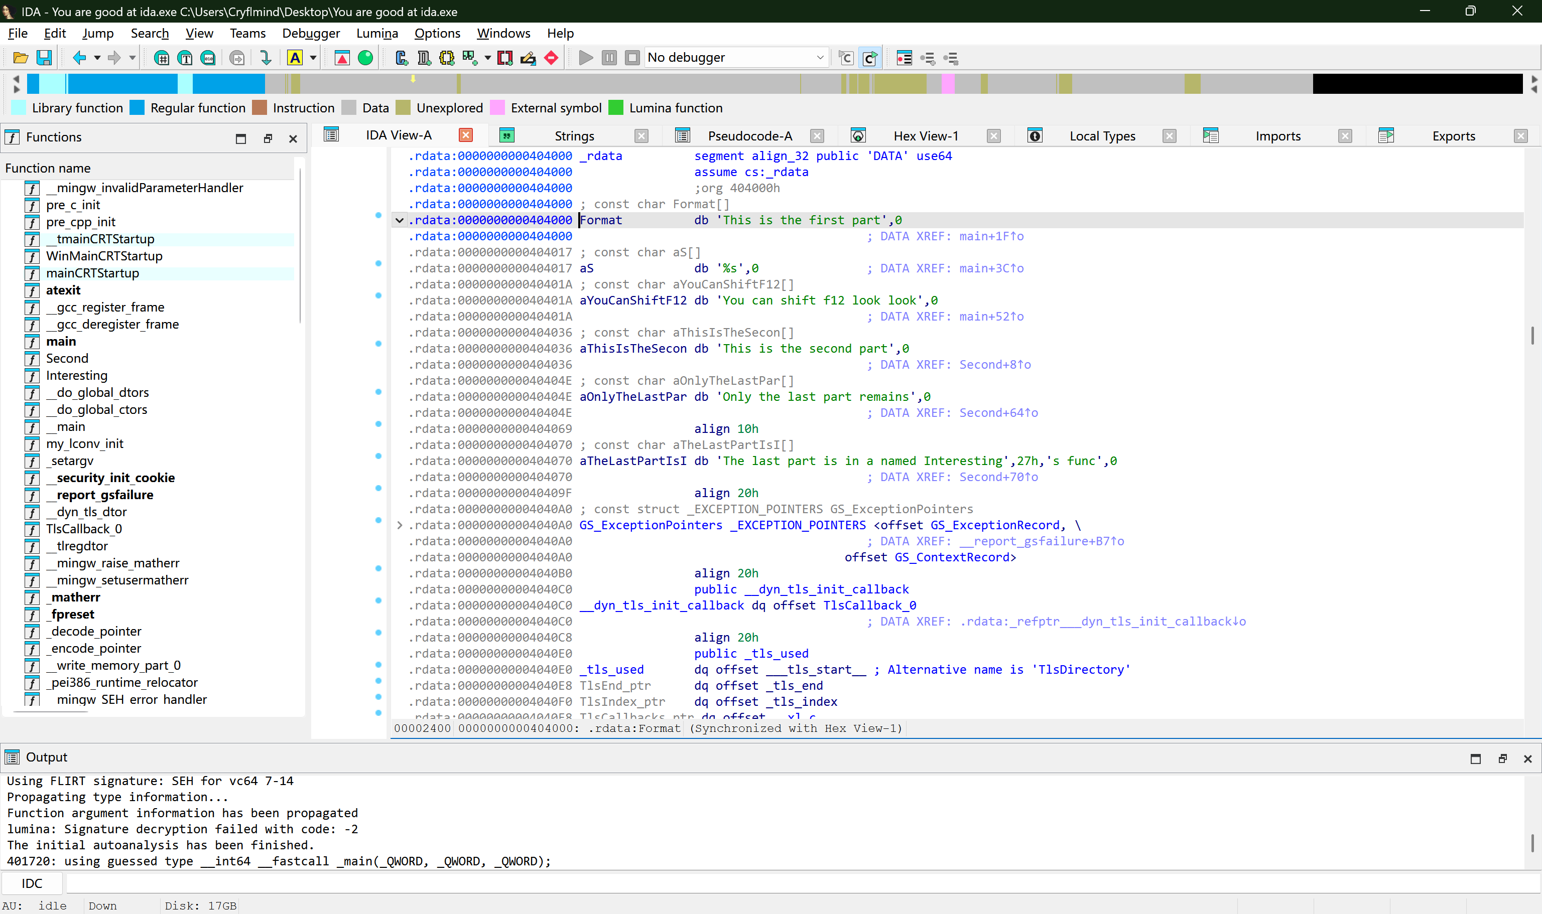
Task: Select the 'Interesting' function in list
Action: click(76, 376)
